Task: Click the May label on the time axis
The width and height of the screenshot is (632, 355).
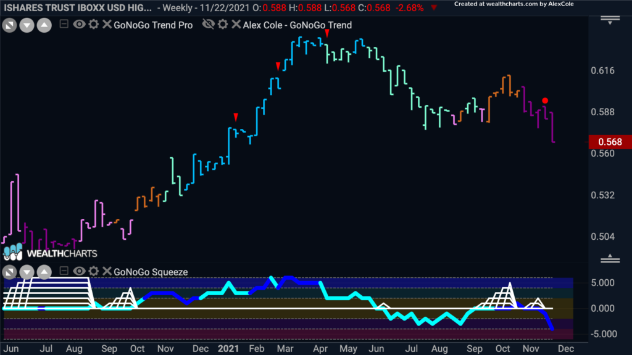Action: [x=348, y=349]
